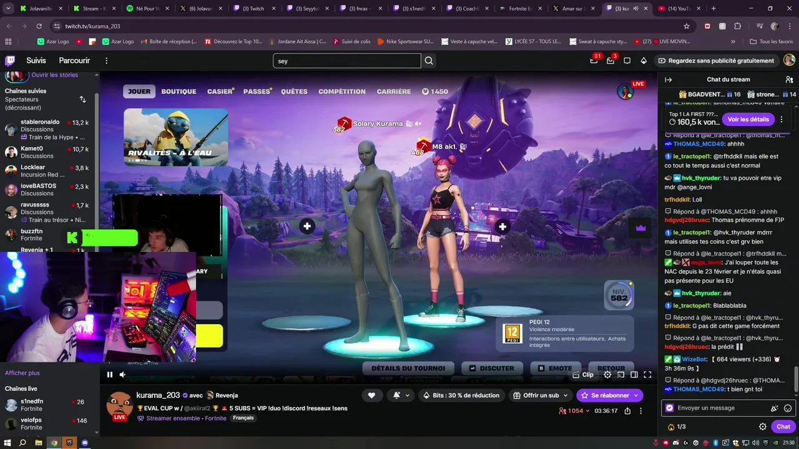Open chat celebration party popper icon
This screenshot has height=449, width=799.
775,408
